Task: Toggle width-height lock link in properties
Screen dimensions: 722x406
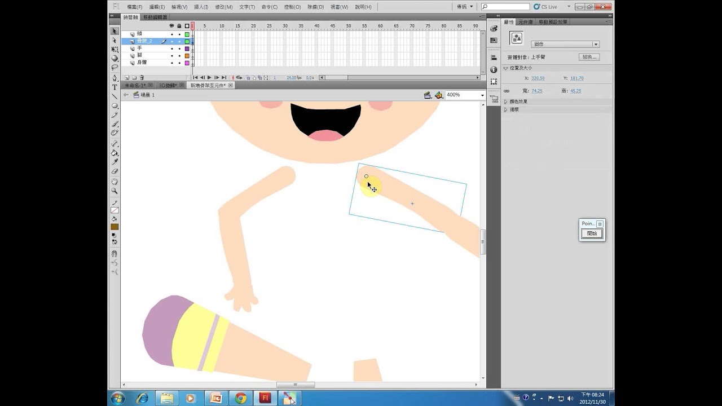Action: click(x=507, y=91)
